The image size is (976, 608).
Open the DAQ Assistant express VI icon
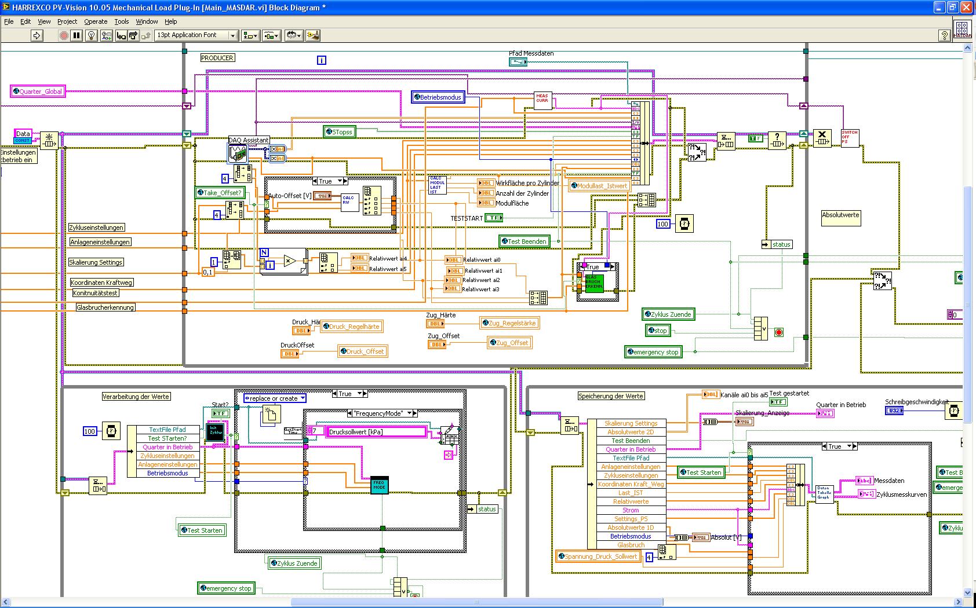point(238,153)
